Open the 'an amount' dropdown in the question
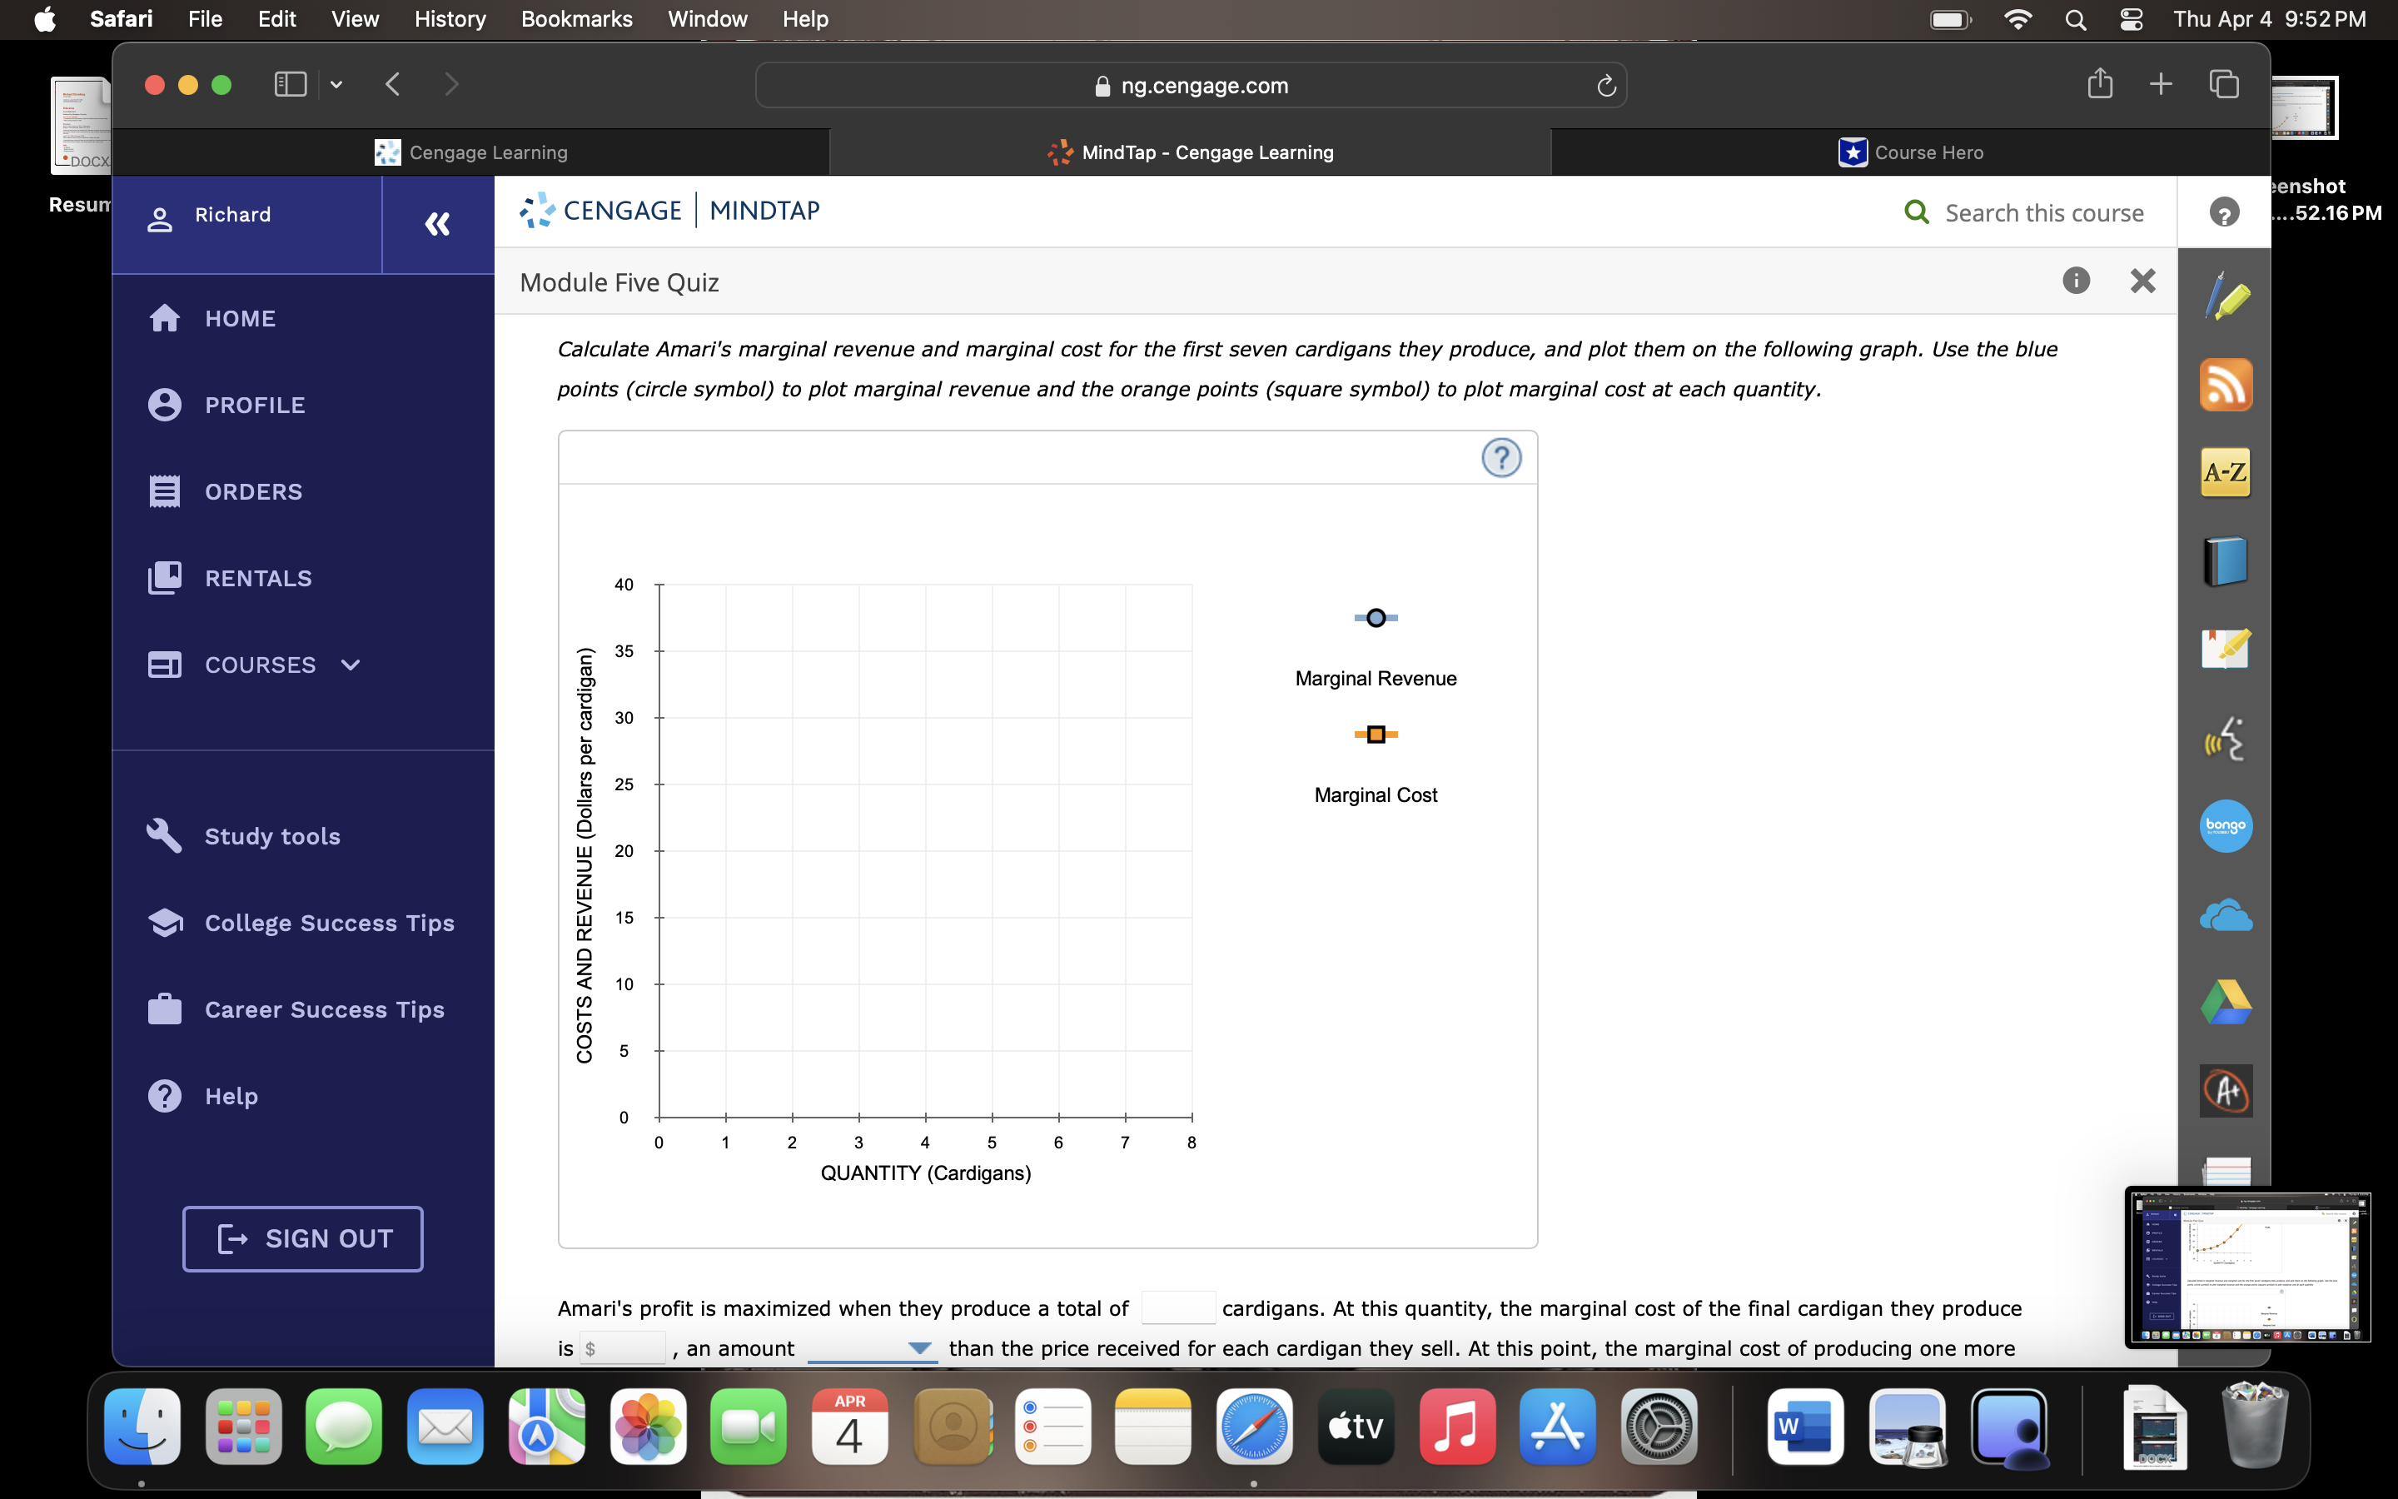The width and height of the screenshot is (2398, 1499). [919, 1348]
